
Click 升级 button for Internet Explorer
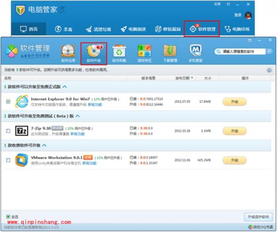[x=235, y=102]
